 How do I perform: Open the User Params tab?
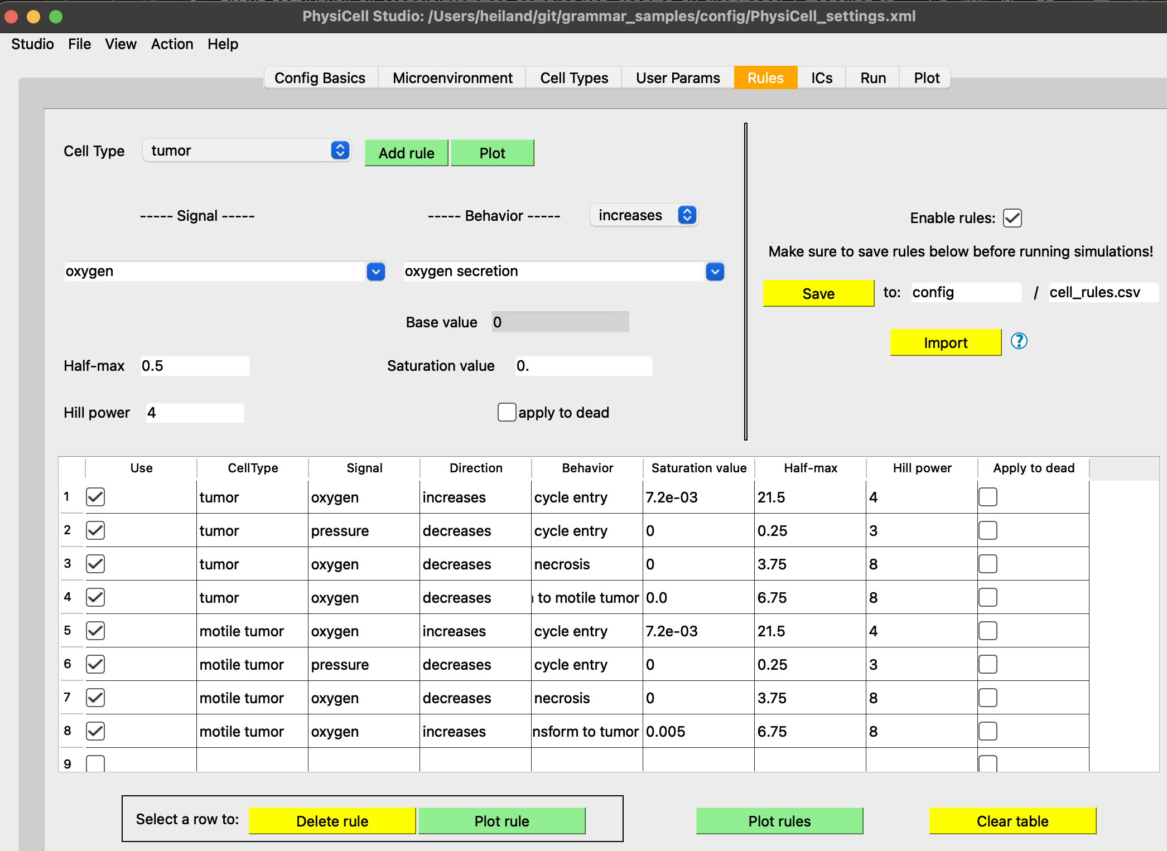678,78
